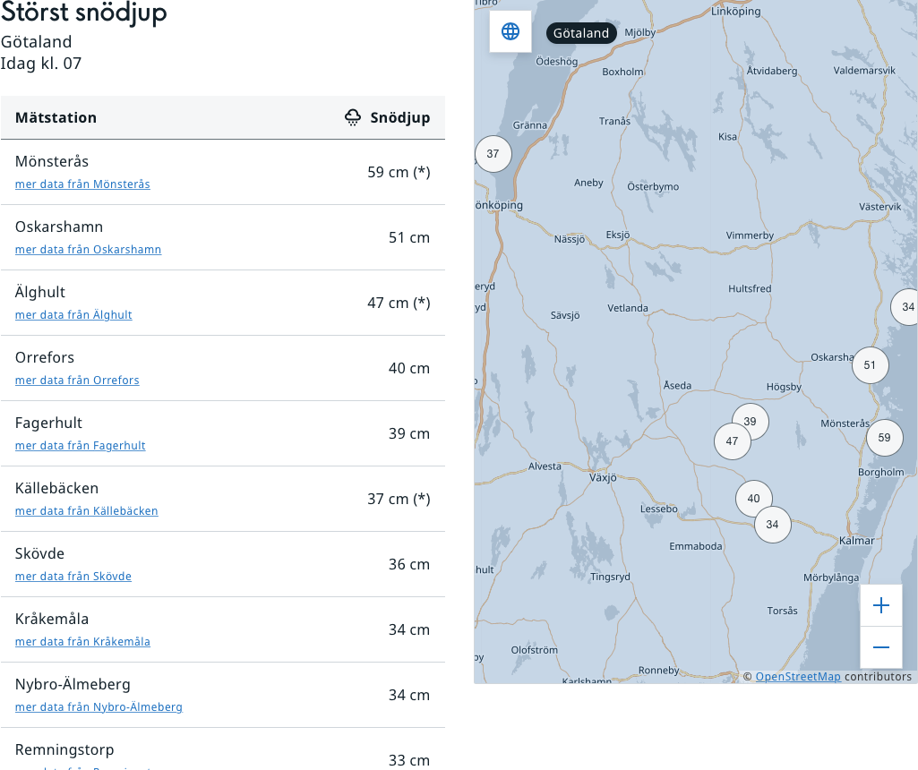Click the 40 snow depth map marker

pyautogui.click(x=753, y=499)
